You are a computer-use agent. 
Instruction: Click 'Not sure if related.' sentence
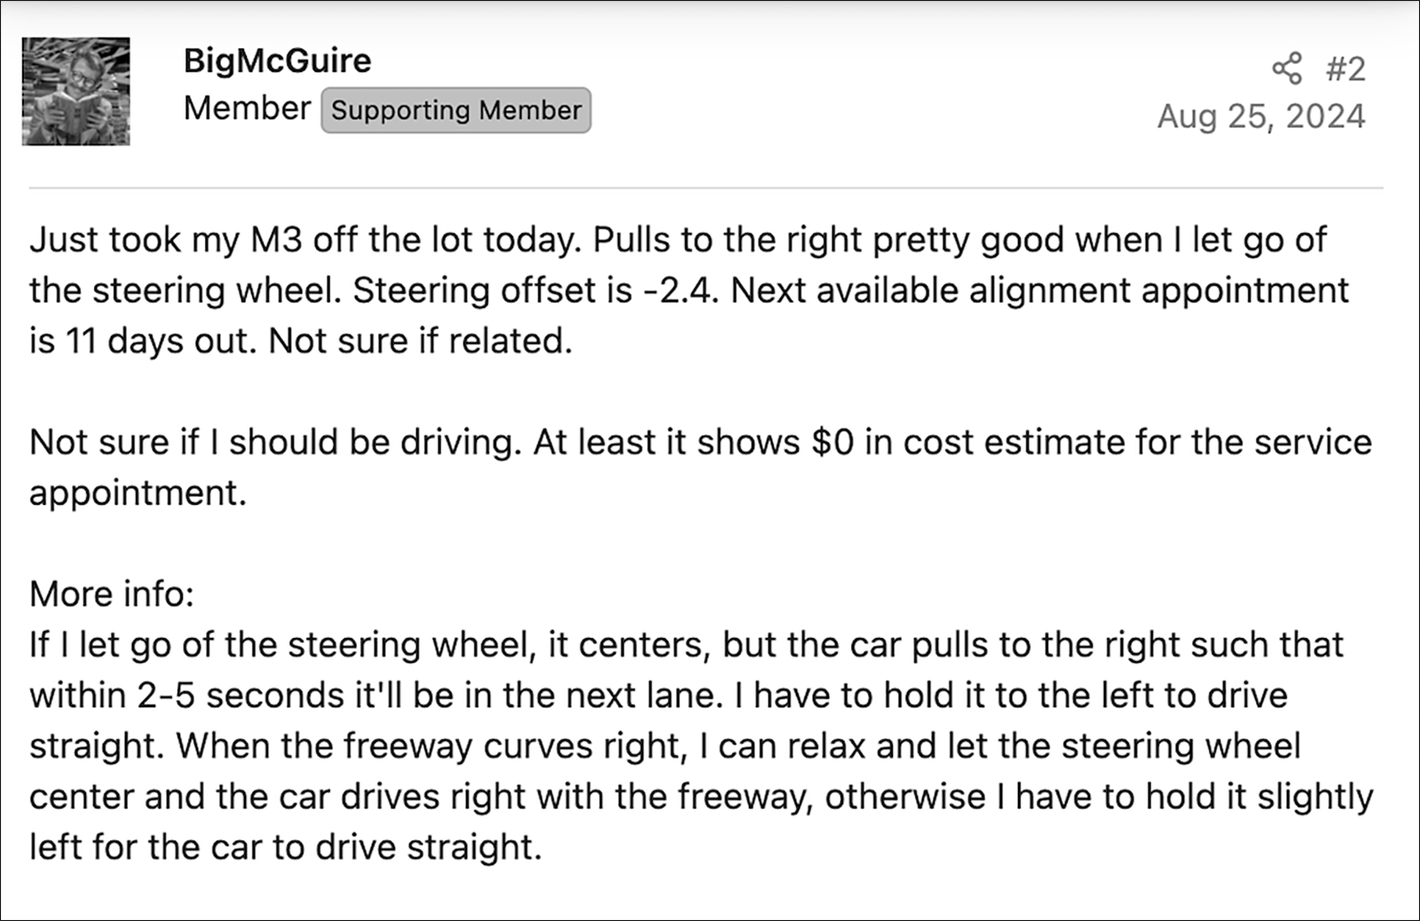pyautogui.click(x=421, y=342)
